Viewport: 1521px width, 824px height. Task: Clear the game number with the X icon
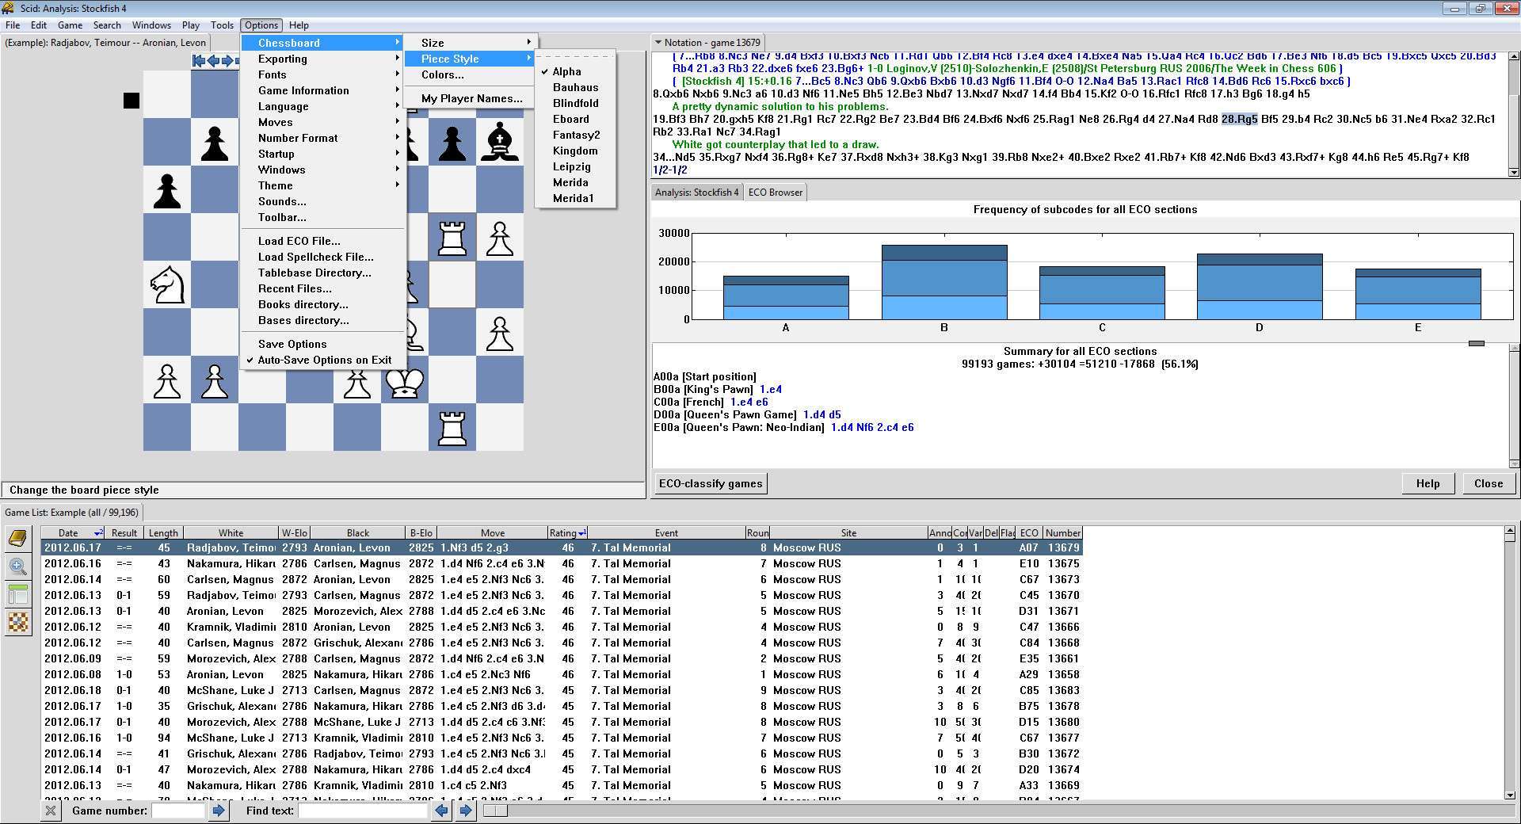pos(51,811)
